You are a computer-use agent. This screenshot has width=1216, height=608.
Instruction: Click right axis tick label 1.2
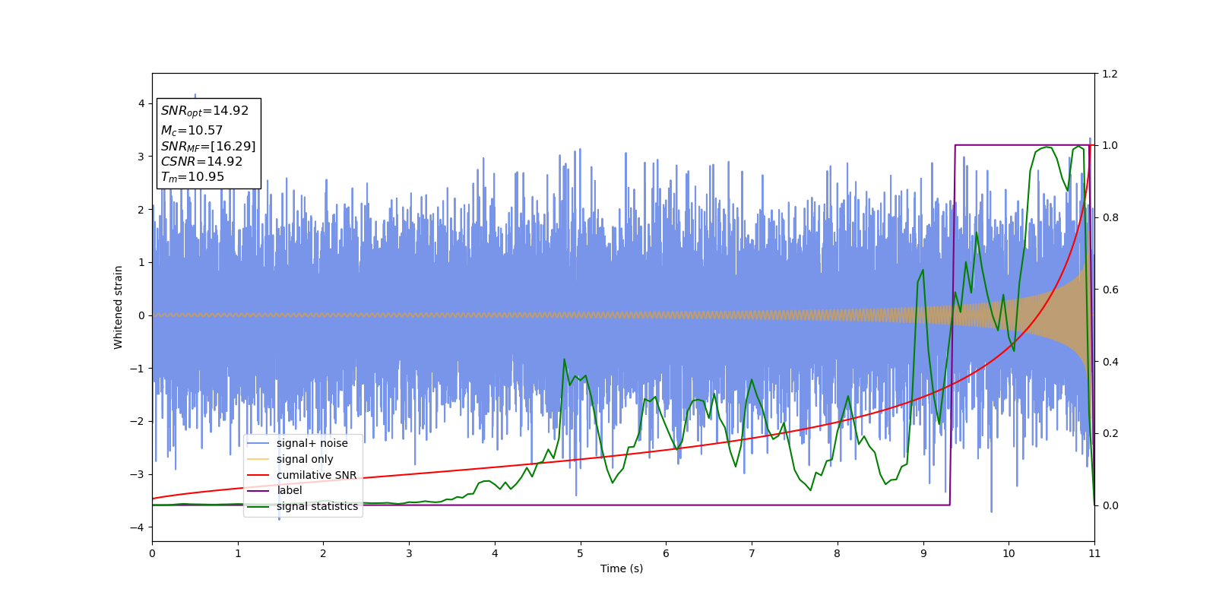coord(1110,74)
